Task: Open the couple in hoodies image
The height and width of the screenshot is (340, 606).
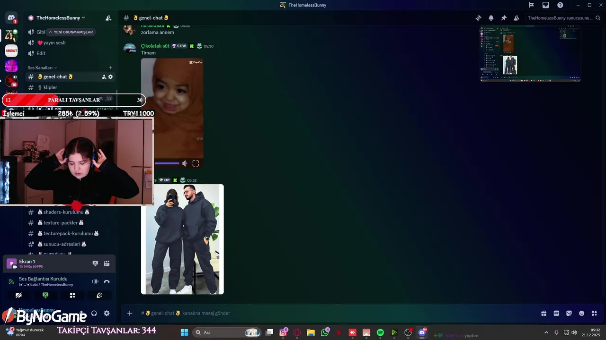Action: pyautogui.click(x=182, y=239)
